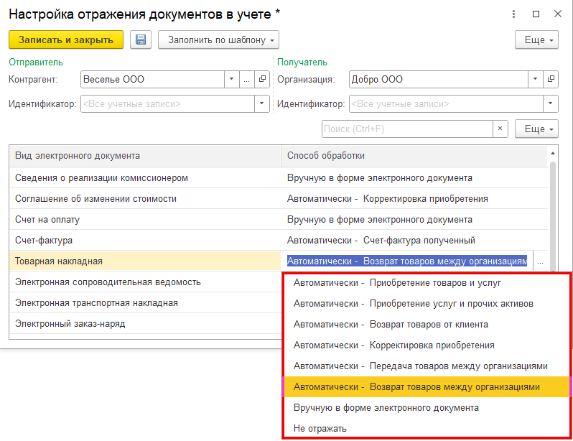573x441 pixels.
Task: Expand the Контрагент dropdown list
Action: point(231,79)
